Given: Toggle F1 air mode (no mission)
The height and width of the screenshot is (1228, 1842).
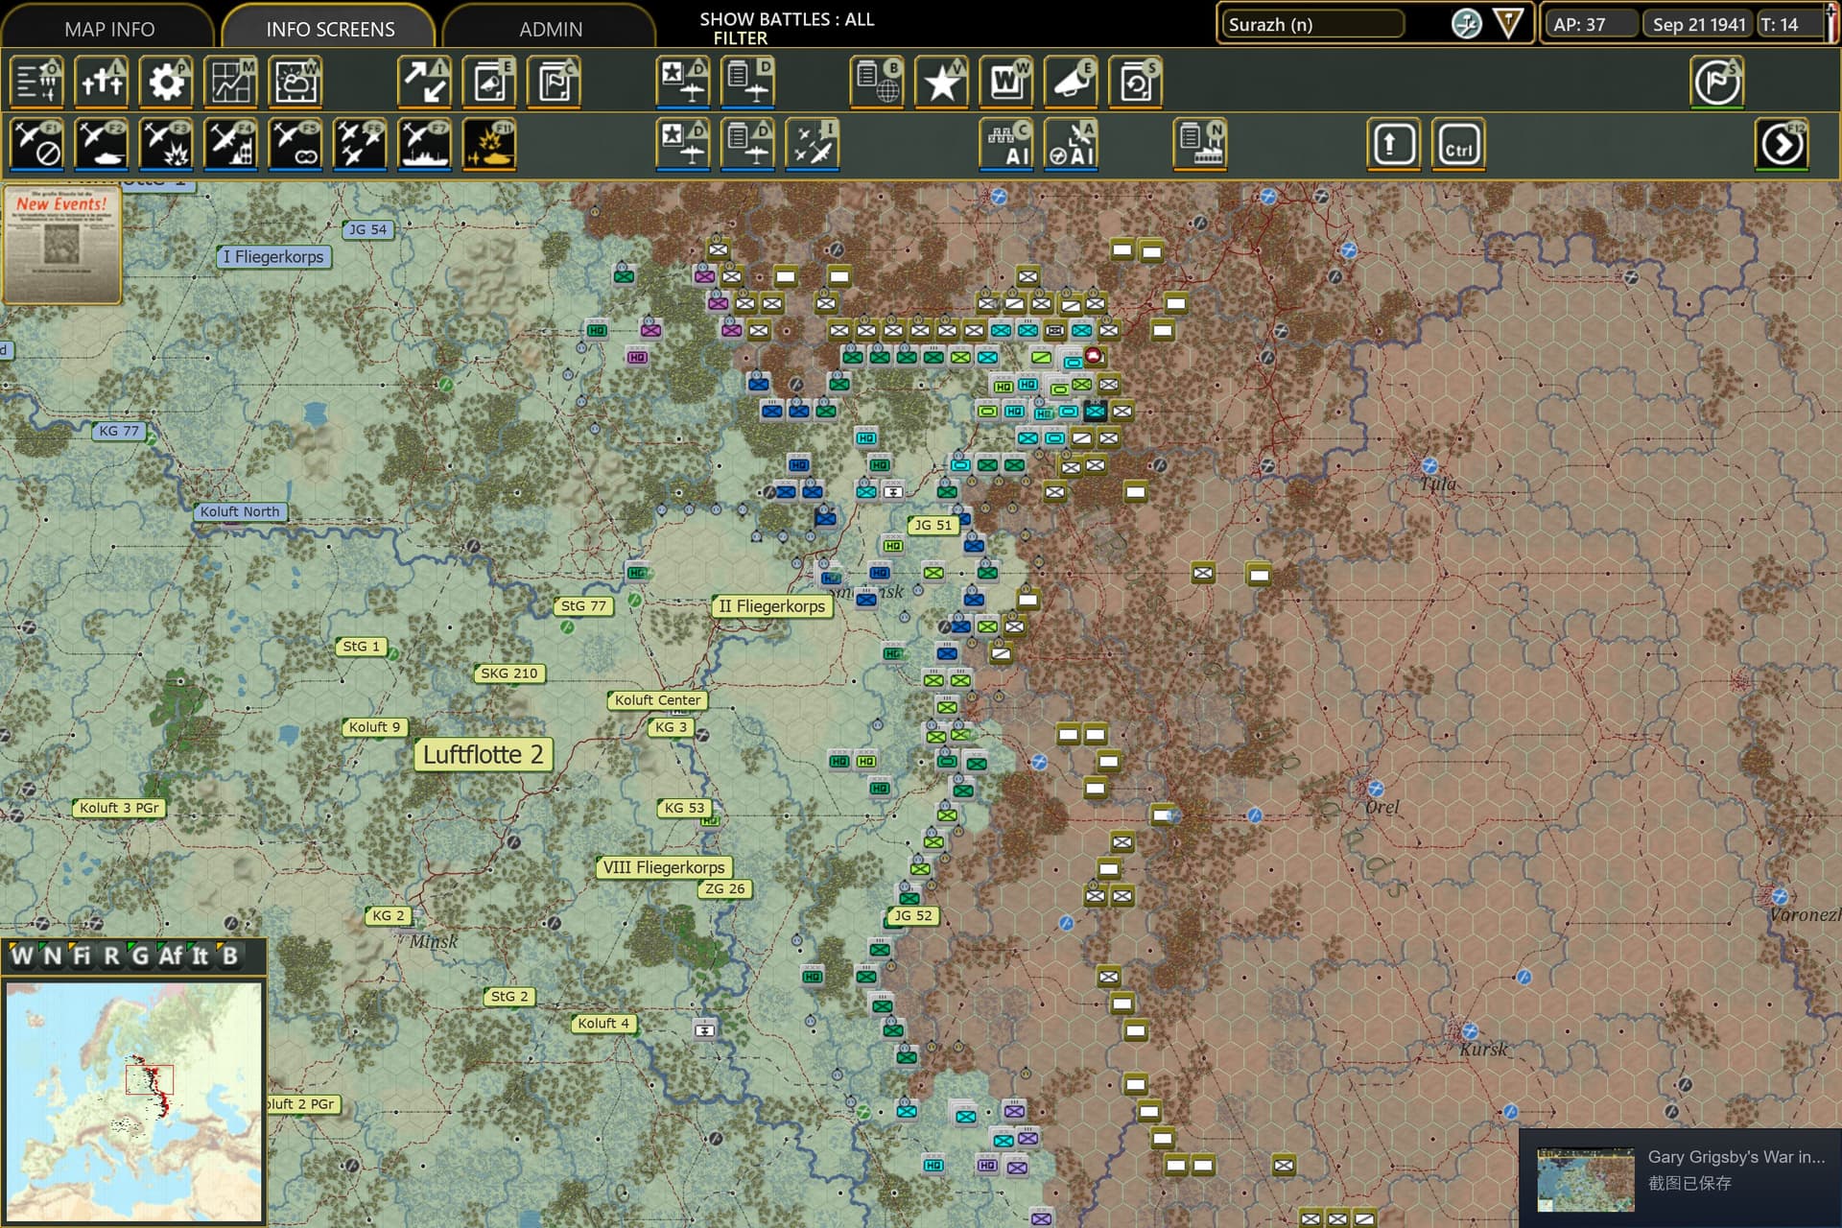Looking at the screenshot, I should (x=37, y=145).
